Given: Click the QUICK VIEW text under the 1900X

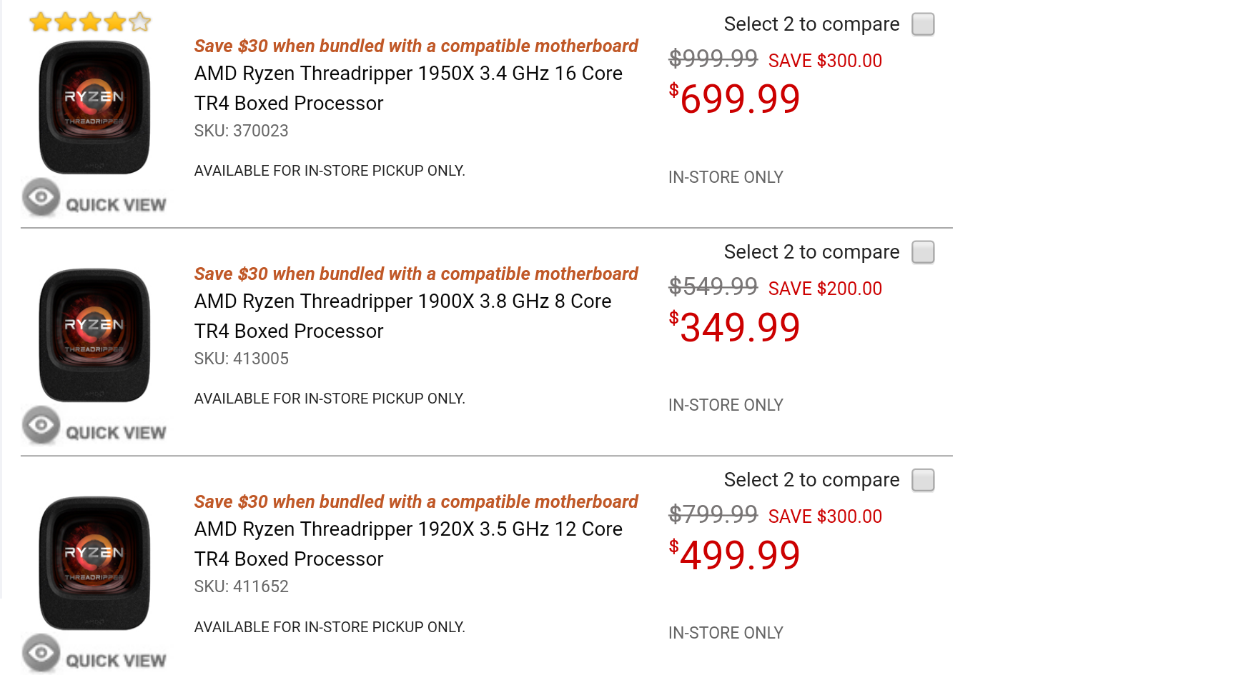Looking at the screenshot, I should (116, 433).
